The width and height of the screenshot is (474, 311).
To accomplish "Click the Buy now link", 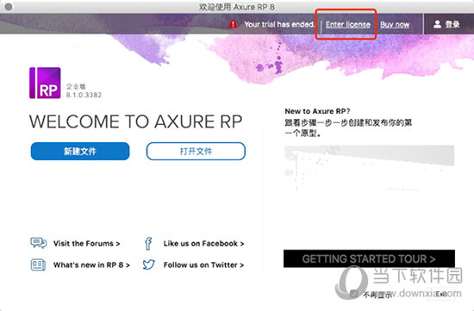I will 395,24.
